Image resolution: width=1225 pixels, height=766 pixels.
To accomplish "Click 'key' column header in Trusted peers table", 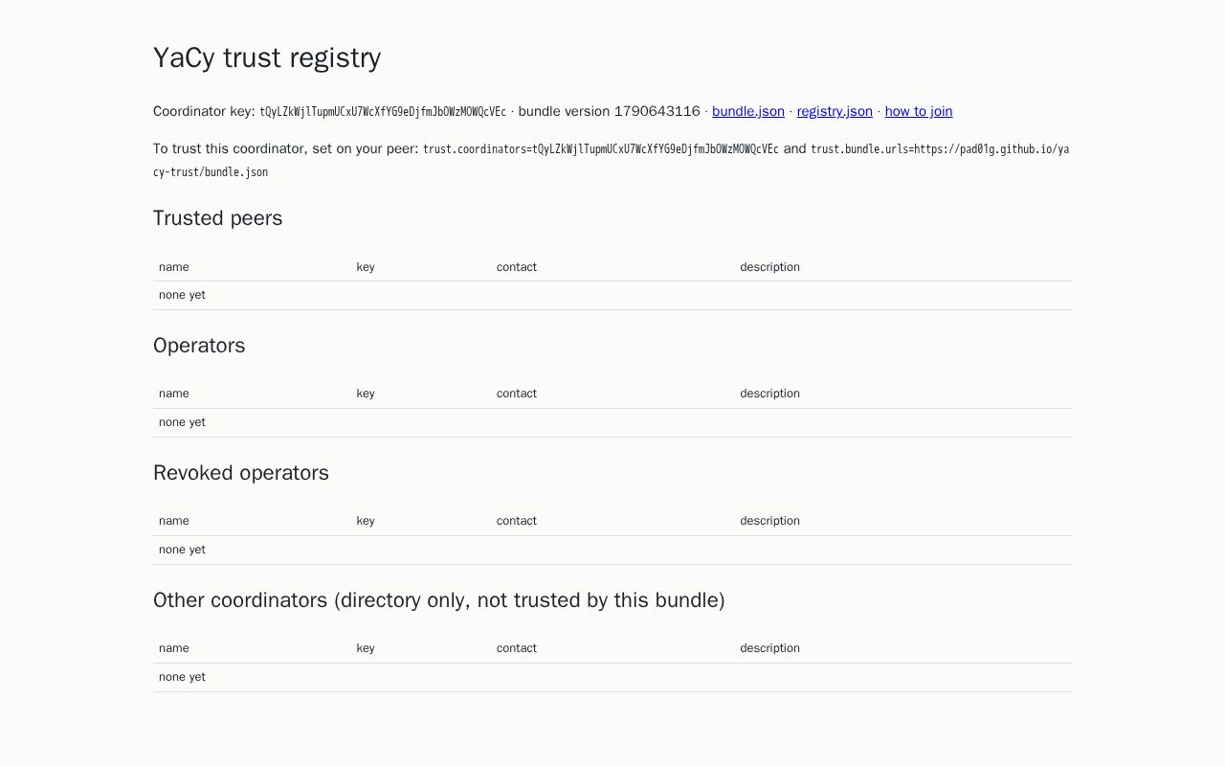I will tap(366, 267).
